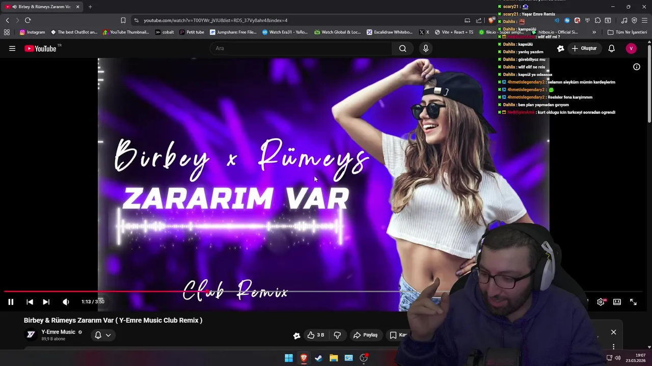Open the 'Vite + React + TS' bookmark

pyautogui.click(x=454, y=32)
